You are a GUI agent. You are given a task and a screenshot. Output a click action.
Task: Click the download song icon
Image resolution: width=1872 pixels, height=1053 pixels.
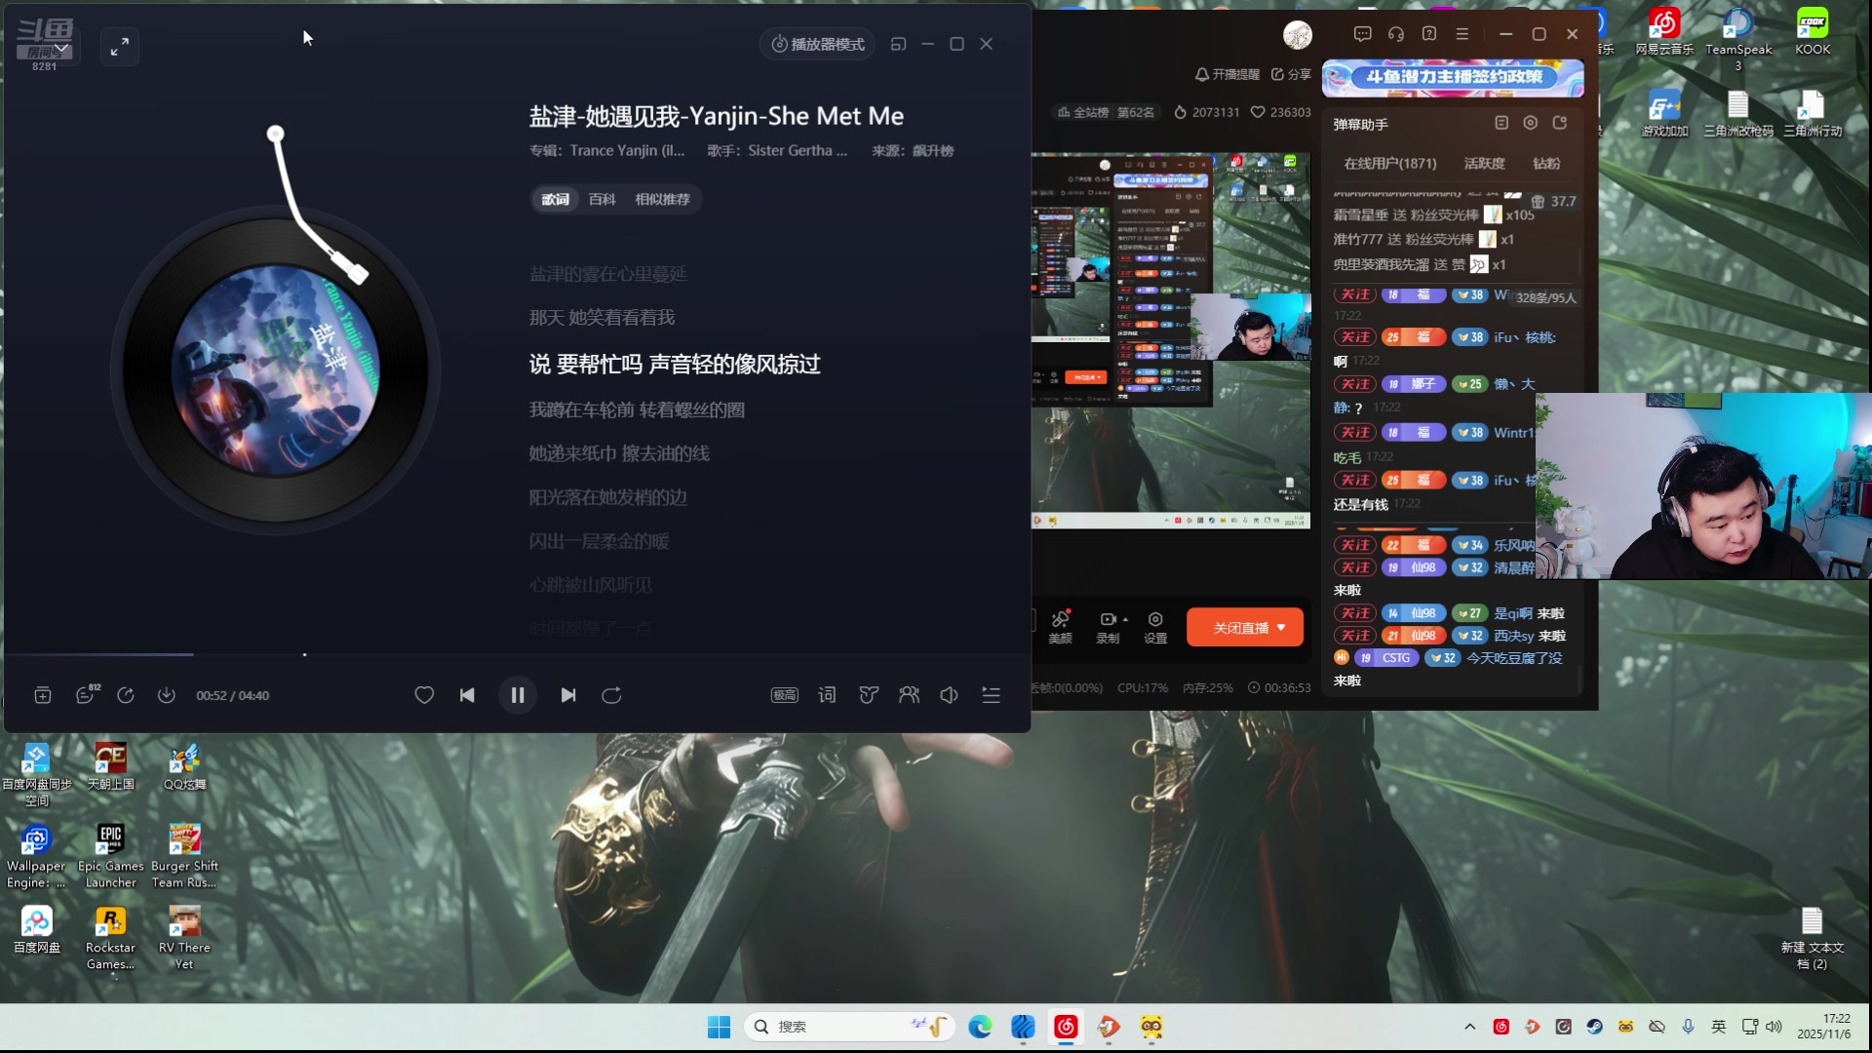coord(166,695)
